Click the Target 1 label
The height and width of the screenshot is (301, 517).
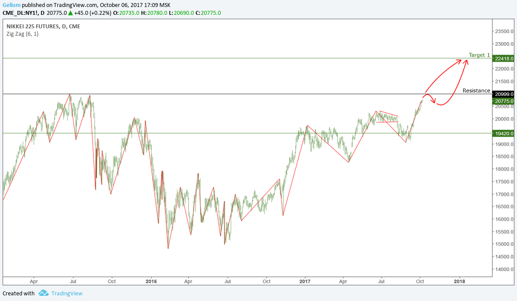pyautogui.click(x=479, y=55)
